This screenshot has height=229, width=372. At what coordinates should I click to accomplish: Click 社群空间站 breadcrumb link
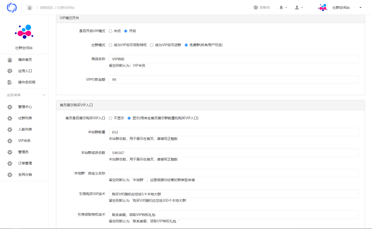pos(66,8)
